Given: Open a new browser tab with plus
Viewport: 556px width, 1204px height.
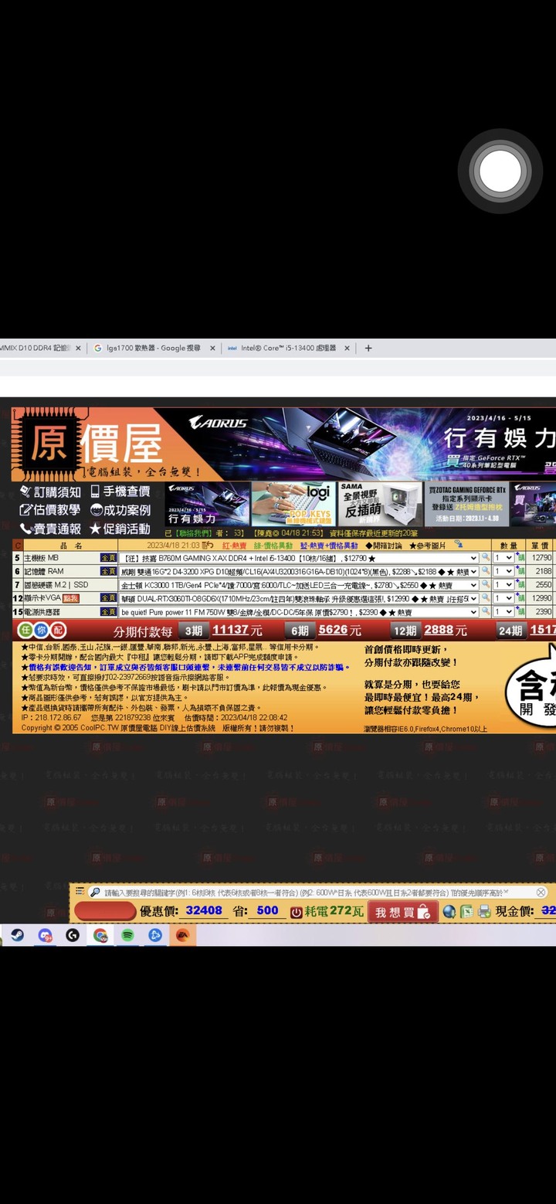Looking at the screenshot, I should tap(368, 348).
